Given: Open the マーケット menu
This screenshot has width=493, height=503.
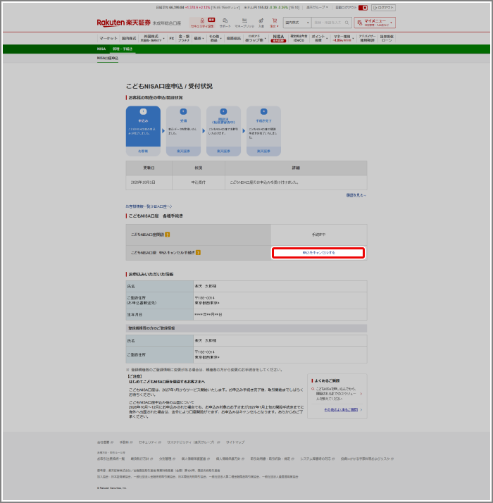Looking at the screenshot, I should click(x=108, y=38).
